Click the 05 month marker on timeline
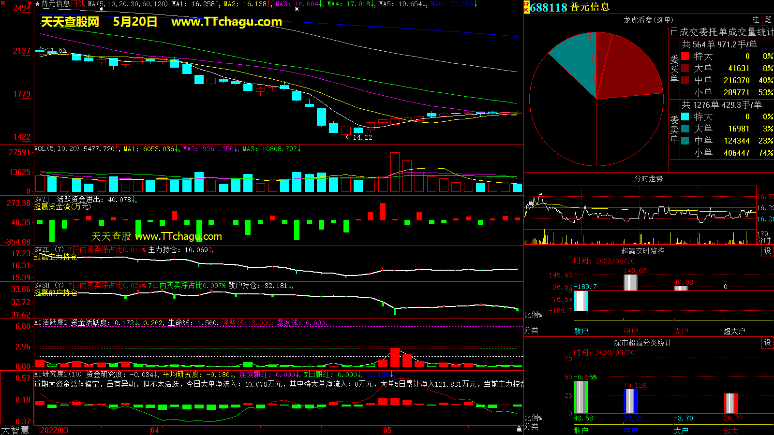Screen dimensions: 774x435 tap(387, 430)
